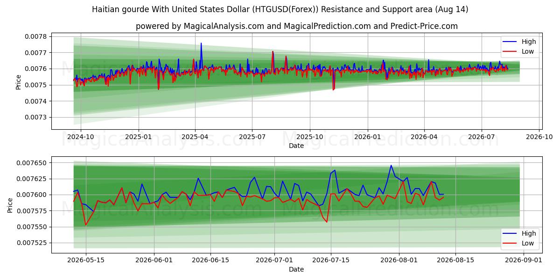Click the 'Date' axis label under top chart
The image size is (560, 280).
tap(296, 146)
